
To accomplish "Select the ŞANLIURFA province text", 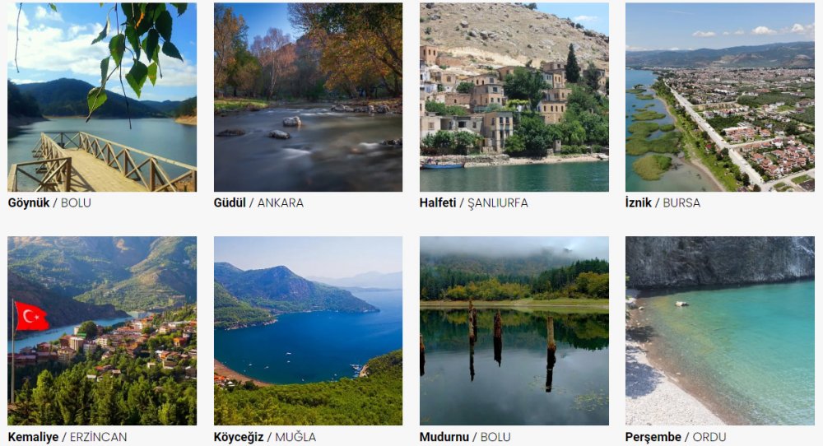I will tap(498, 203).
